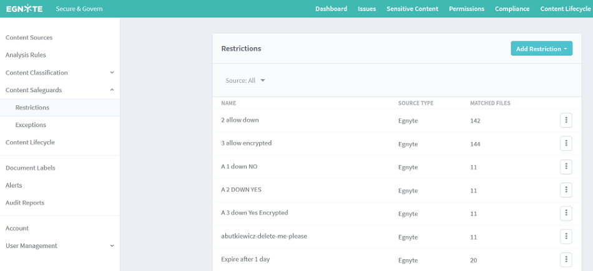Expand the Content Classification section
The image size is (593, 271).
(112, 72)
